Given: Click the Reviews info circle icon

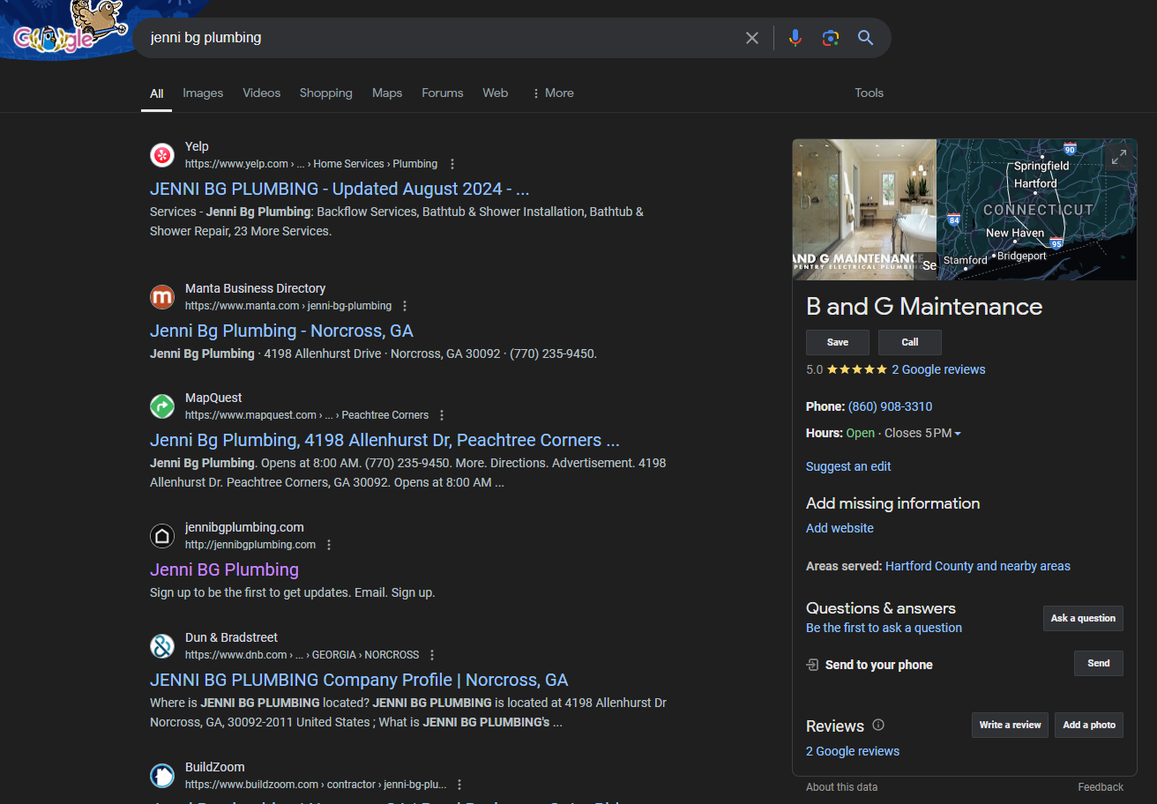Looking at the screenshot, I should [x=878, y=725].
